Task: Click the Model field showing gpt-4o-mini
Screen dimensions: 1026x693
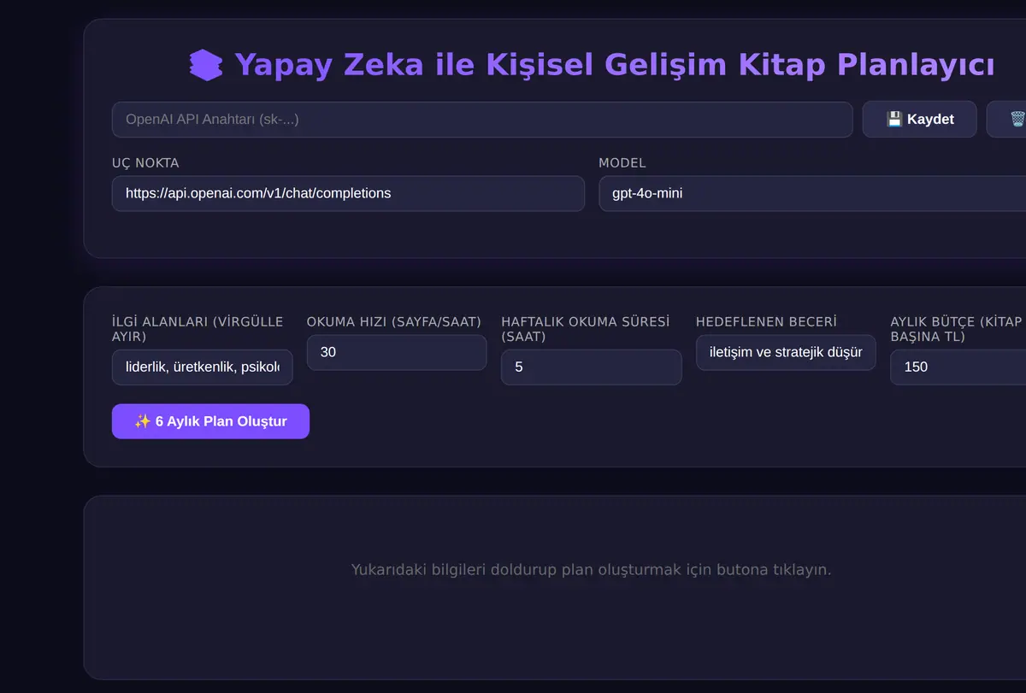Action: point(812,193)
